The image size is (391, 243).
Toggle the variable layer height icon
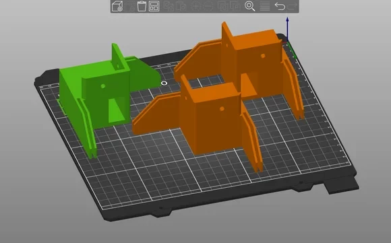(x=264, y=6)
